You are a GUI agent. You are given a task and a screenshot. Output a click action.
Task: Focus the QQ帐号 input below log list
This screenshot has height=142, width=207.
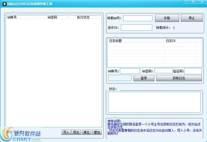click(130, 71)
